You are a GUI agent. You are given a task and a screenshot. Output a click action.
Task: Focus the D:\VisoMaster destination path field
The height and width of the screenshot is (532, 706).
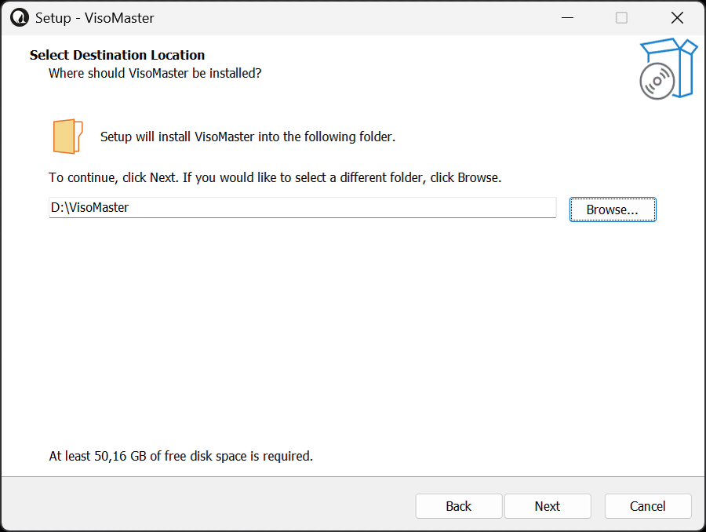tap(303, 208)
